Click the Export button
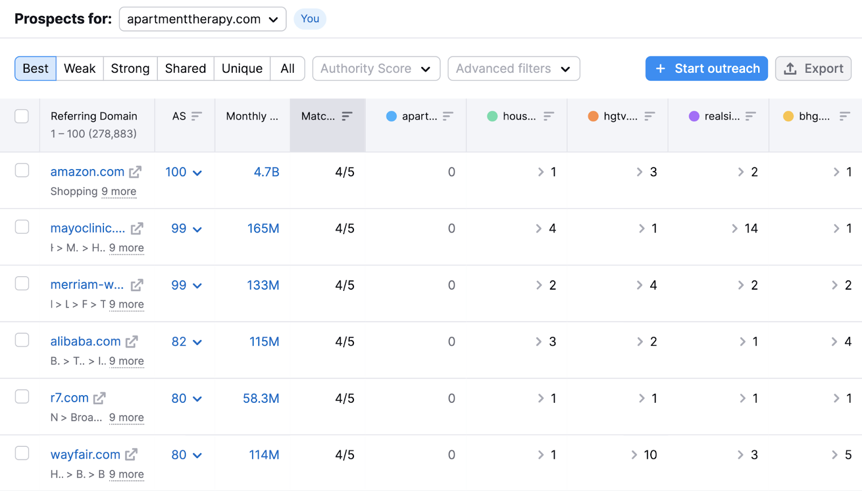862x491 pixels. click(813, 68)
